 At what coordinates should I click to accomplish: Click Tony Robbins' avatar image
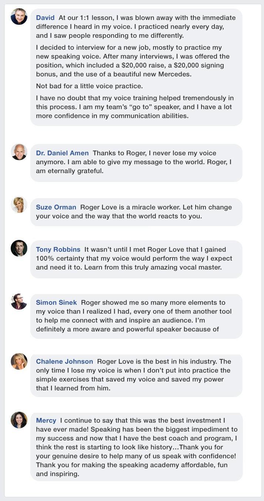(x=19, y=248)
